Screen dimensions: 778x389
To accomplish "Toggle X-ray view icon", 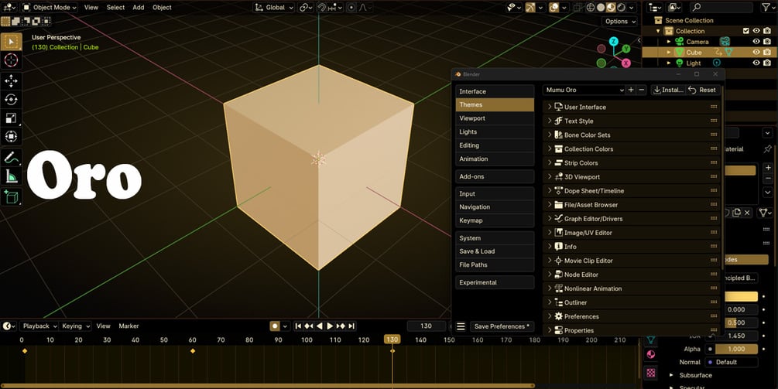I will pyautogui.click(x=578, y=8).
